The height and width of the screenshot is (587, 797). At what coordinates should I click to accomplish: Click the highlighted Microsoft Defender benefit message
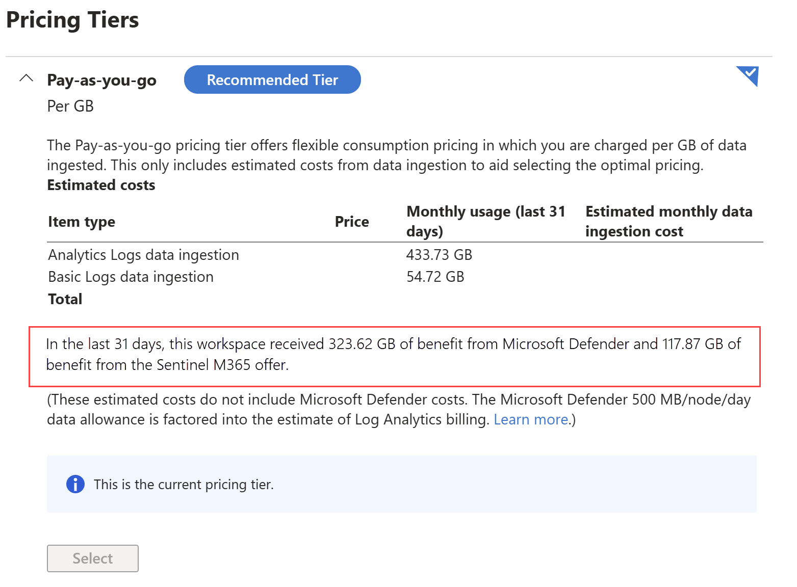coord(394,355)
